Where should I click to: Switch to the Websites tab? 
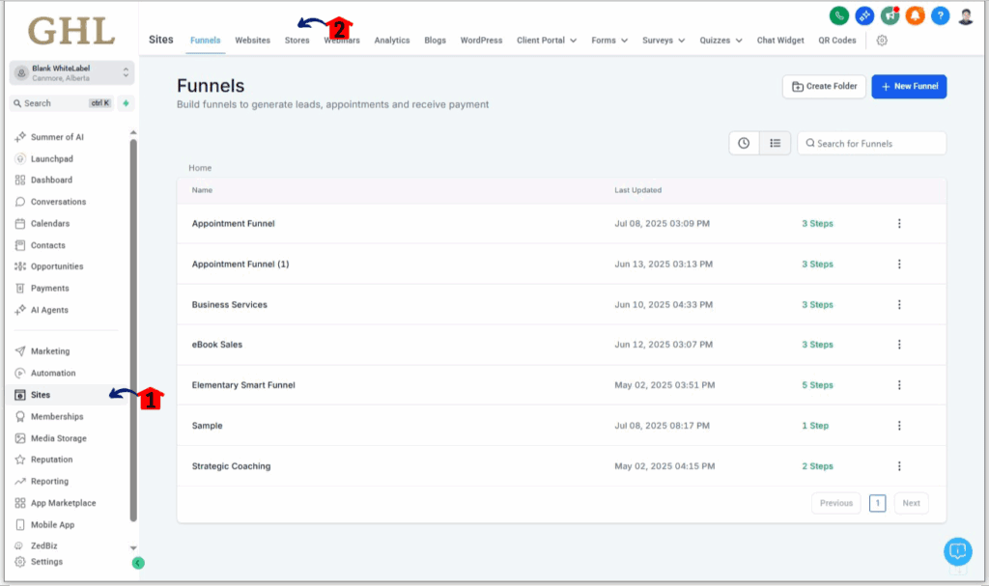[253, 41]
